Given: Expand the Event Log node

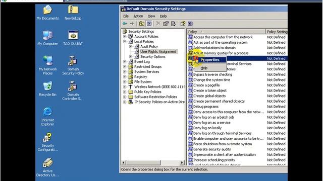Looking at the screenshot, I should click(125, 62).
